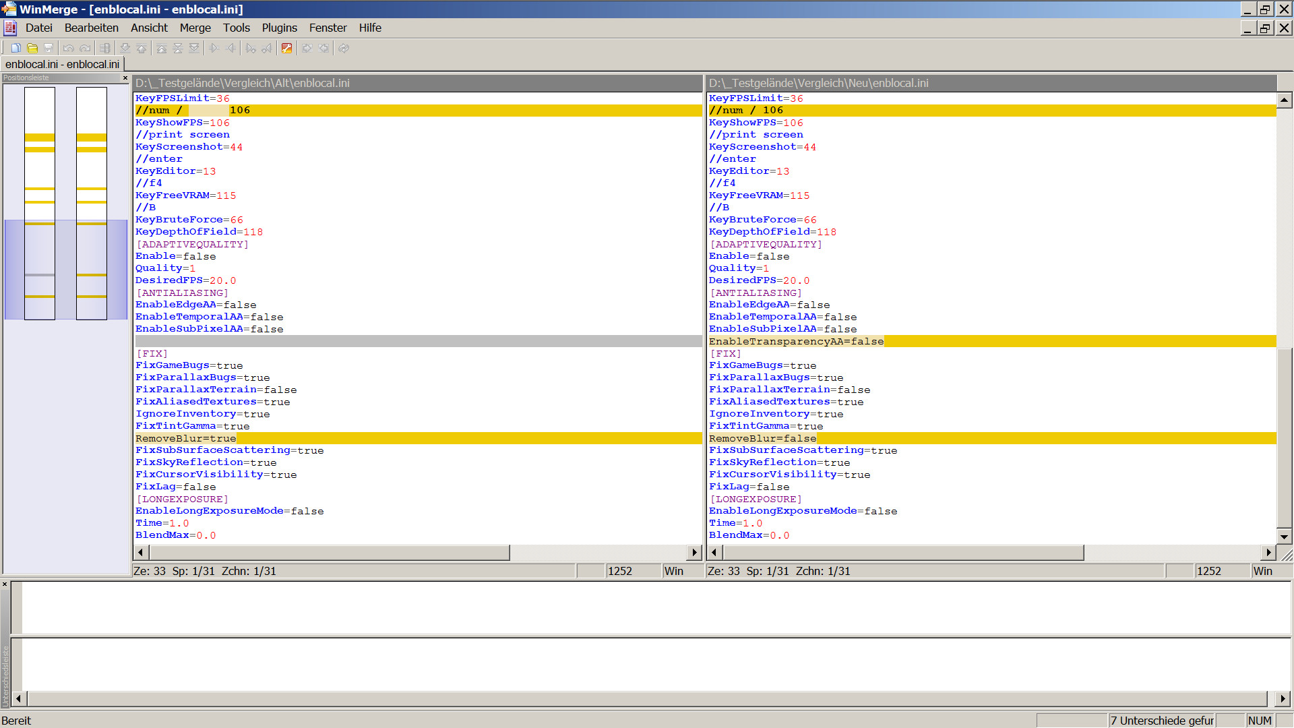Viewport: 1294px width, 728px height.
Task: Click the Refresh toolbar icon
Action: [x=344, y=49]
